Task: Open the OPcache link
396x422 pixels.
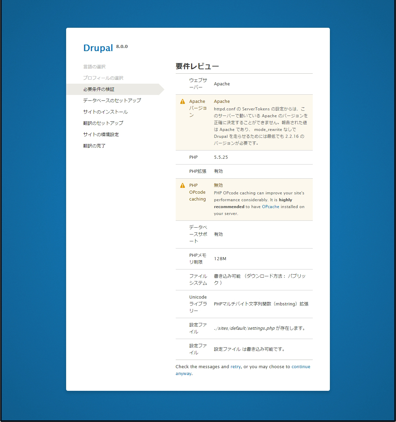Action: [x=270, y=207]
